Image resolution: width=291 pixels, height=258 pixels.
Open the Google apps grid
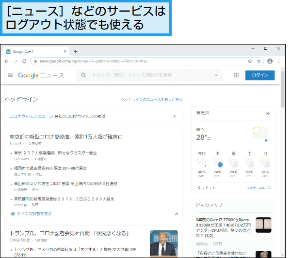236,75
